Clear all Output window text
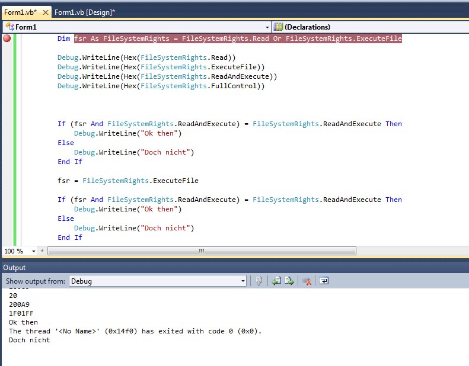 (x=307, y=281)
